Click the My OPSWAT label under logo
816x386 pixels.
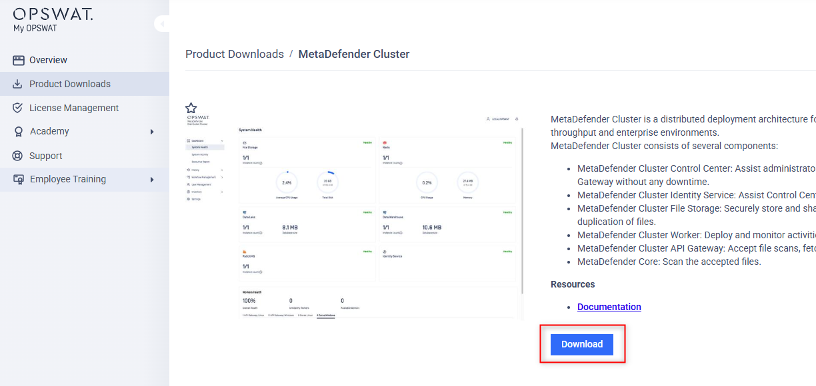(x=35, y=29)
